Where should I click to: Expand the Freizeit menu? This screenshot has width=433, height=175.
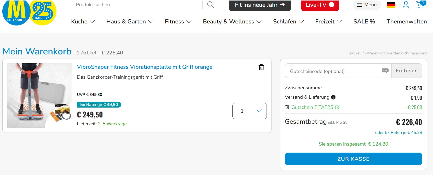pyautogui.click(x=328, y=22)
